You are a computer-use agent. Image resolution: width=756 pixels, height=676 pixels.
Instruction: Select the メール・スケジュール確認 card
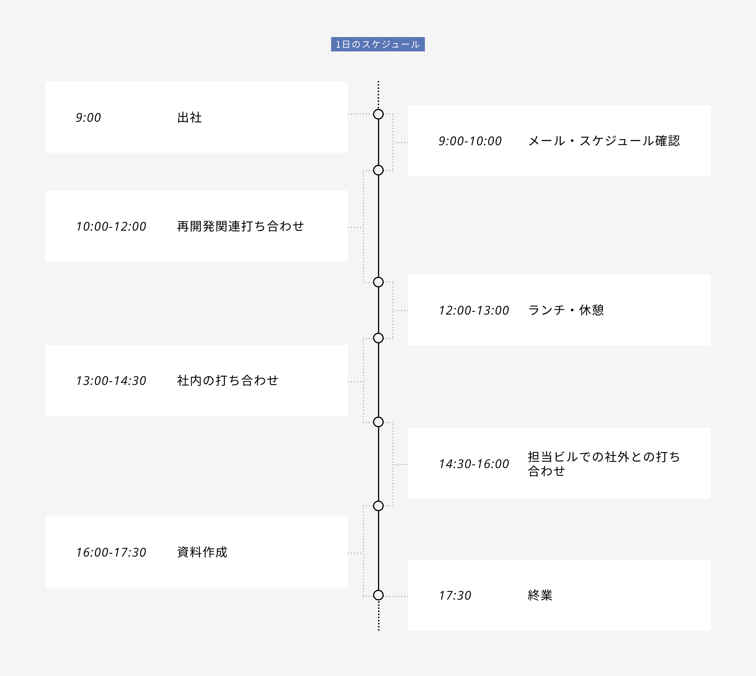(x=559, y=141)
